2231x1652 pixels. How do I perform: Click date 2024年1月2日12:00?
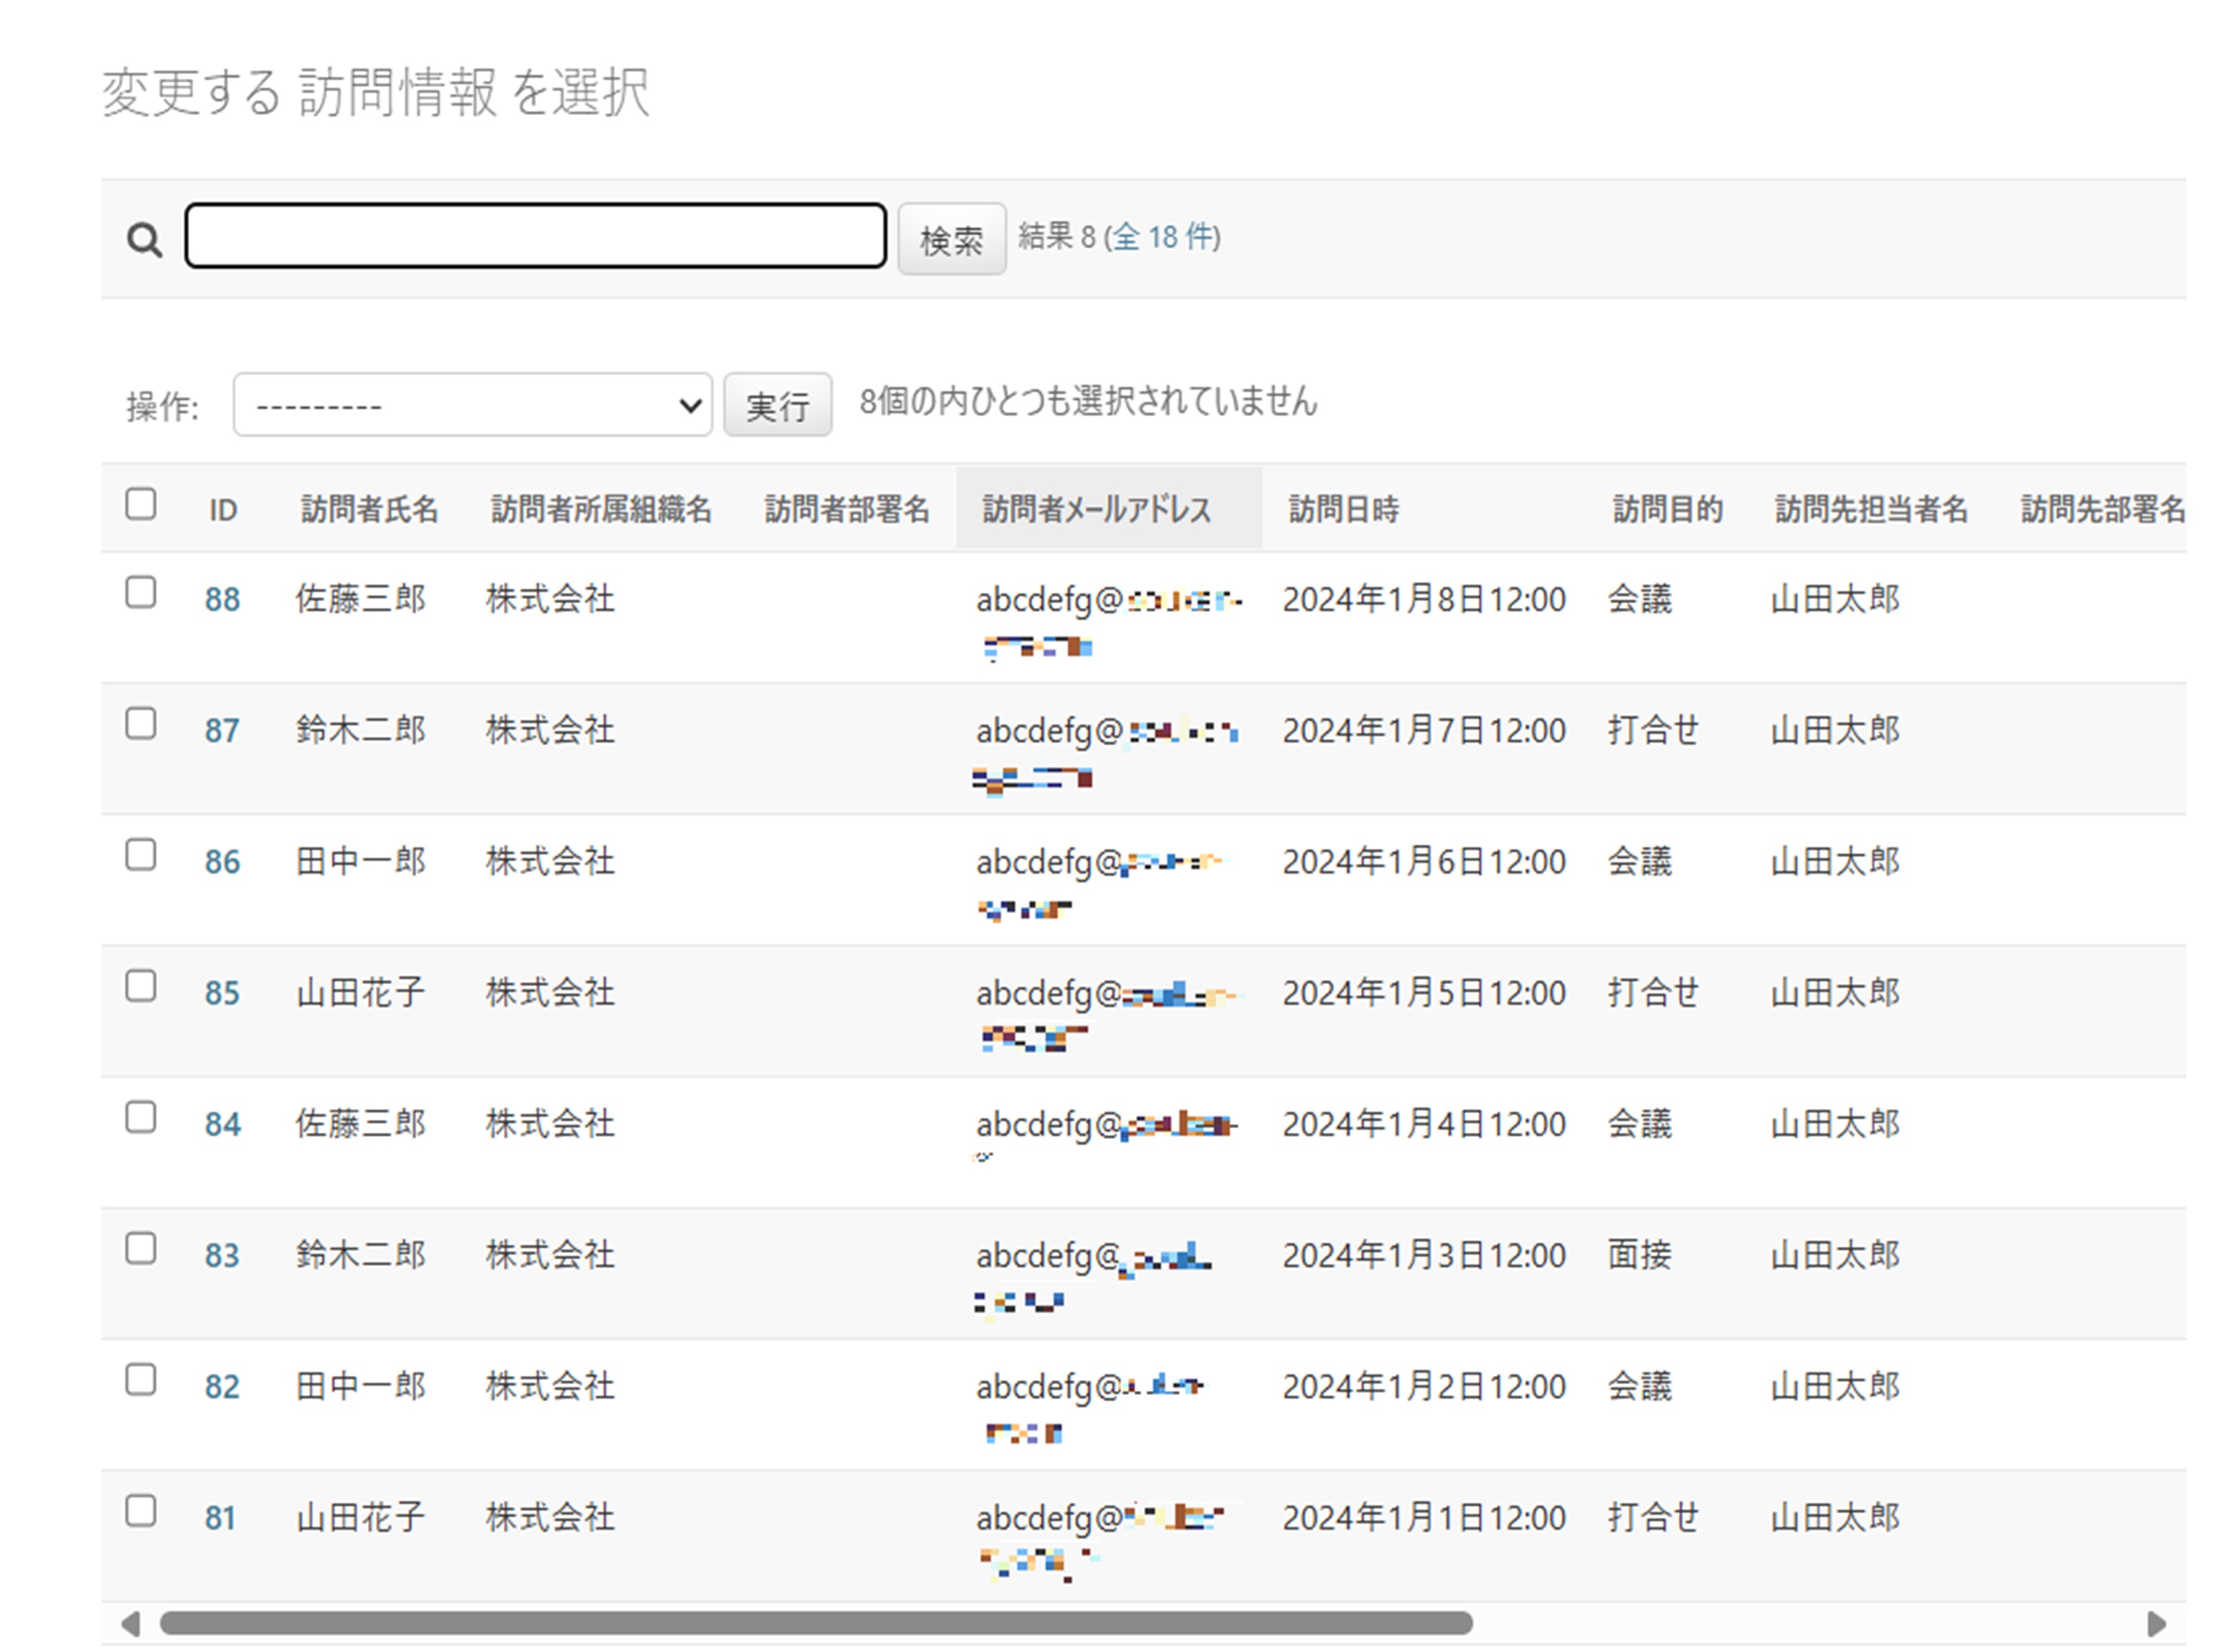(x=1424, y=1386)
